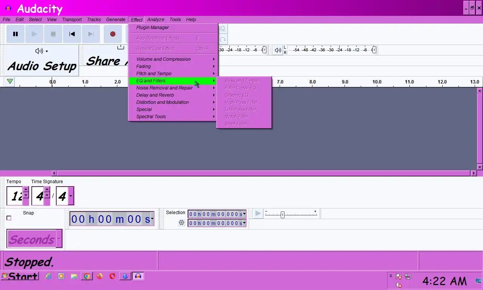Click the red Record button
The image size is (483, 290).
[112, 34]
